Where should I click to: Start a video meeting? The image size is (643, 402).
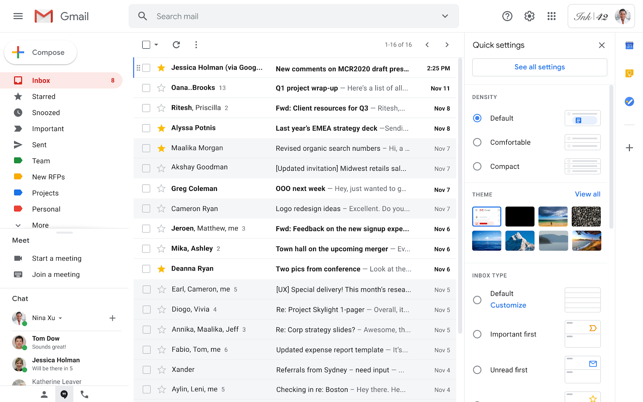pyautogui.click(x=56, y=258)
